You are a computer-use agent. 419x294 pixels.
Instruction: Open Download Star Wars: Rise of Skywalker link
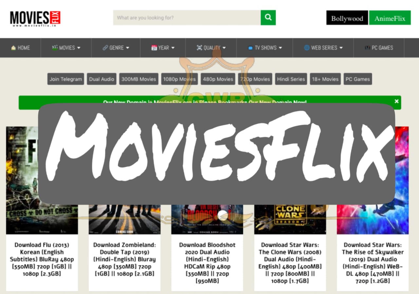(373, 263)
